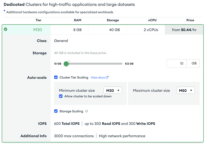Toggle the Cluster Tier Scaling checkbox

tap(56, 77)
